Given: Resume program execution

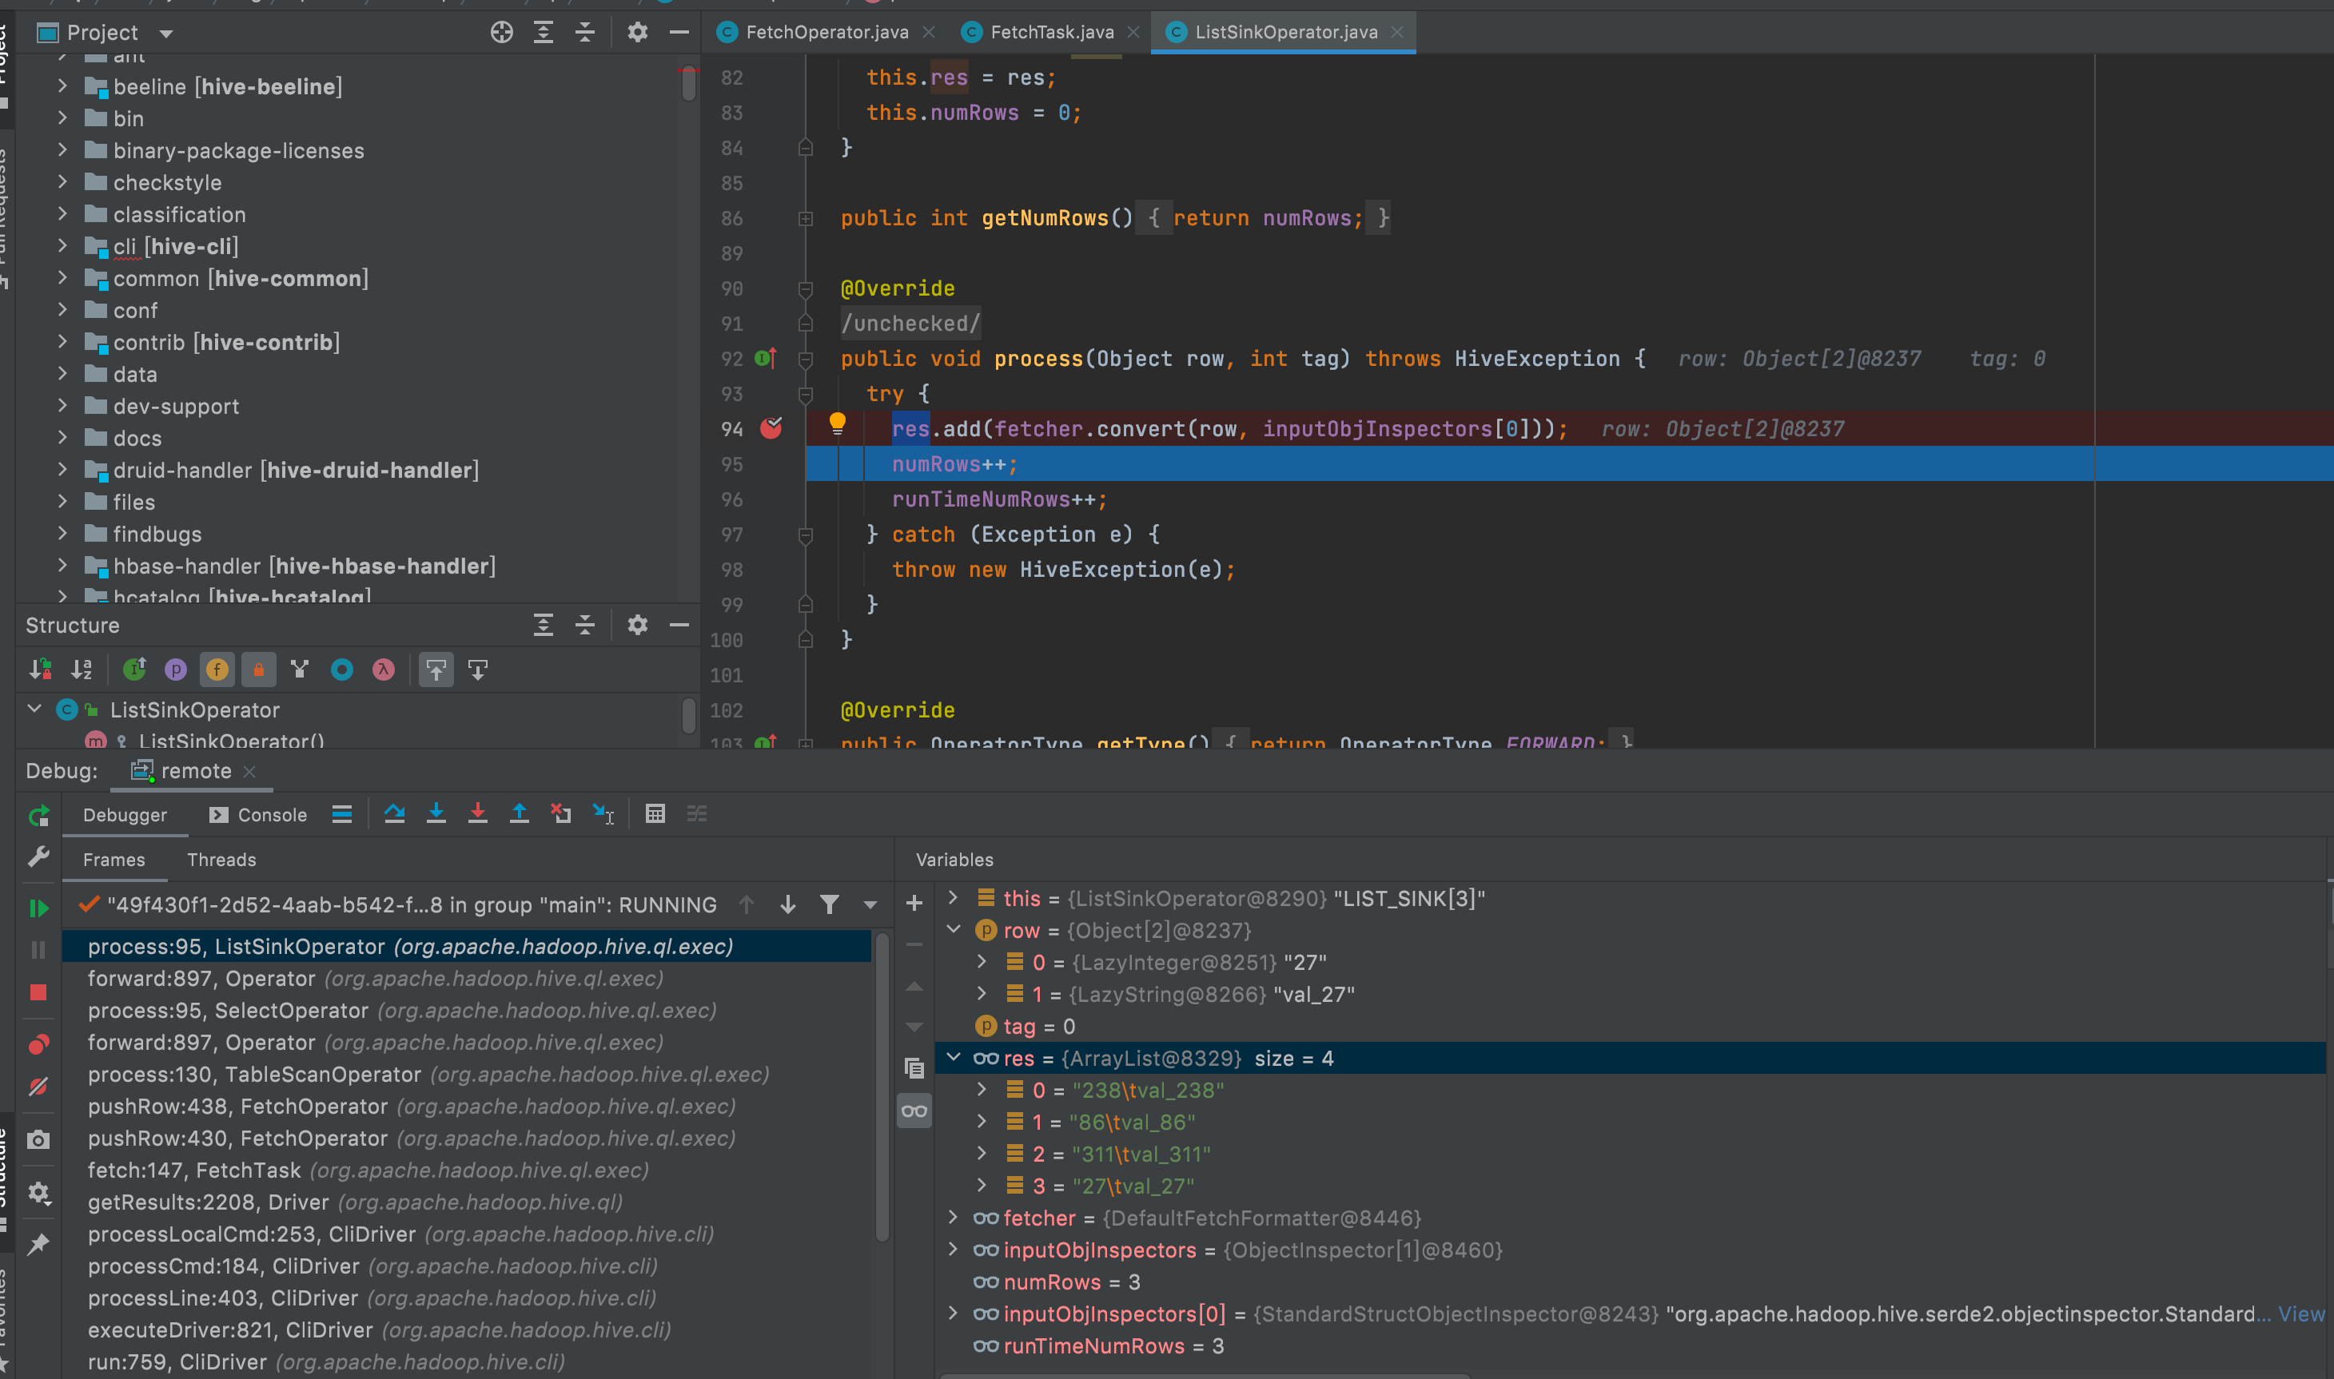Looking at the screenshot, I should click(x=39, y=908).
